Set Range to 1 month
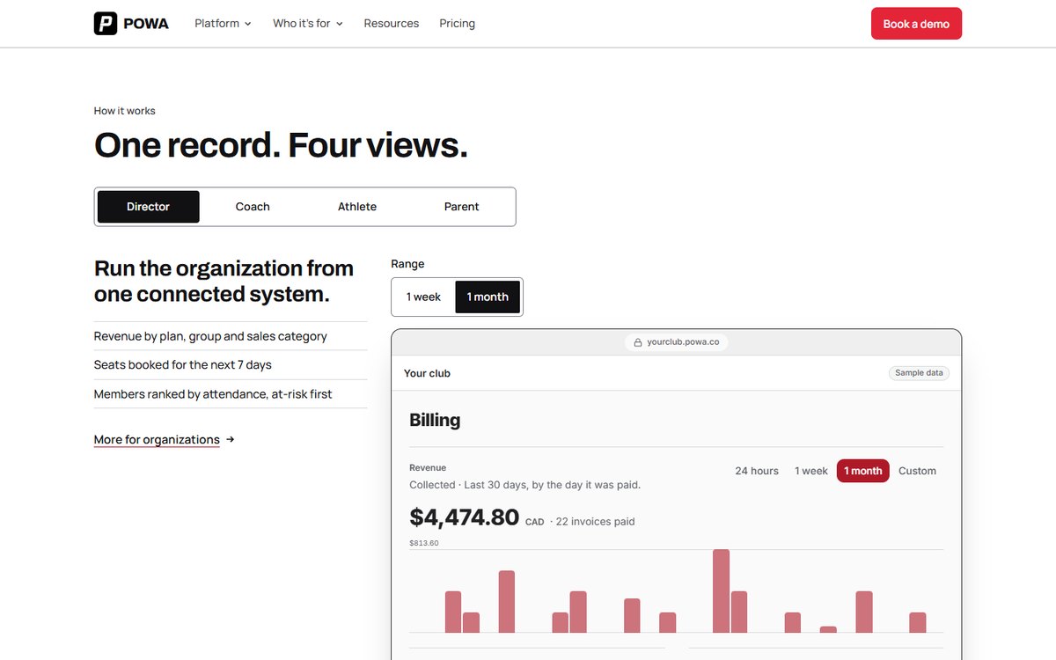Screen dimensions: 1056x660 tap(488, 297)
